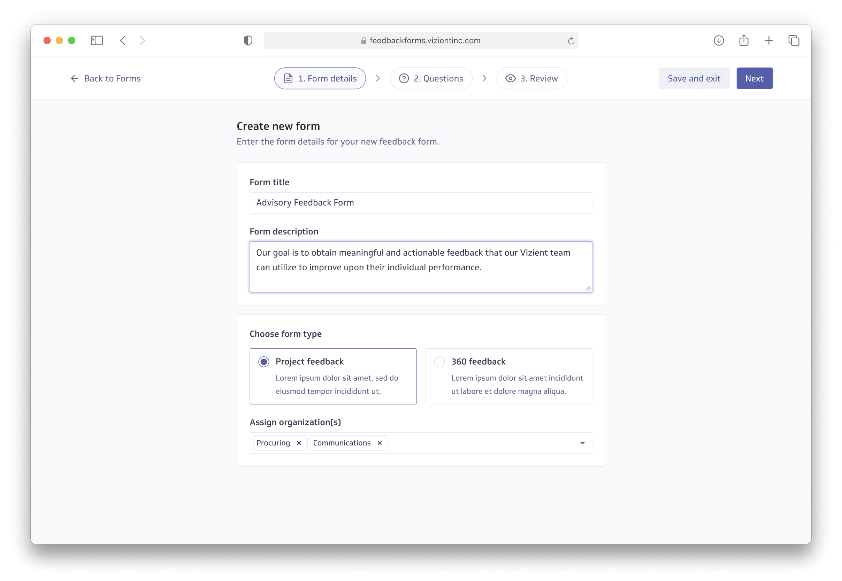Go to the 3. Review step
842x581 pixels.
531,78
